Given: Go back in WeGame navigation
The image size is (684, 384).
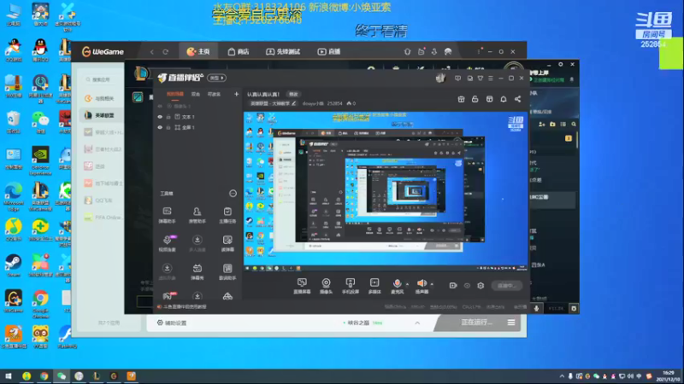Looking at the screenshot, I should point(152,52).
